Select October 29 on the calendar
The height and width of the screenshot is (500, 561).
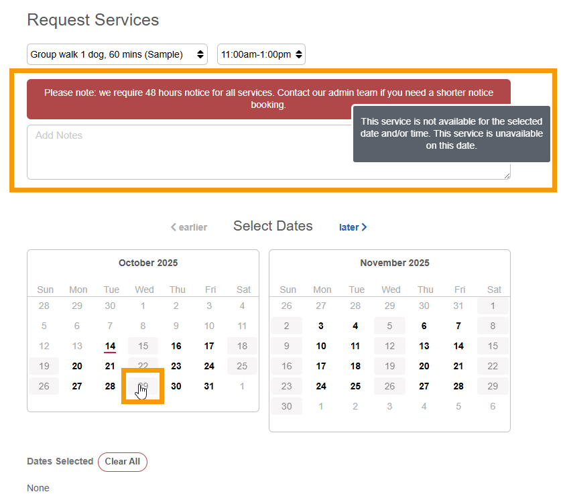[x=143, y=386]
